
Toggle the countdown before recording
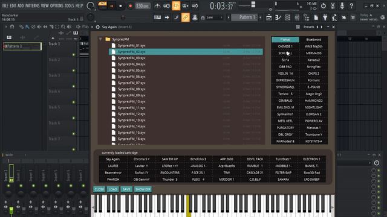[176, 6]
